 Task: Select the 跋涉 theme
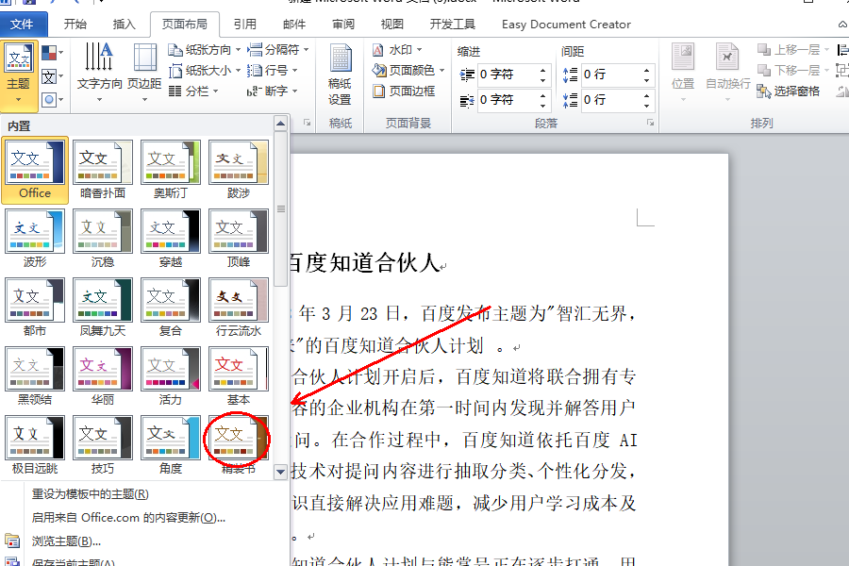click(x=239, y=170)
